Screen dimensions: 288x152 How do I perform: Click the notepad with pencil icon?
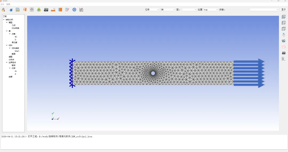pos(67,10)
